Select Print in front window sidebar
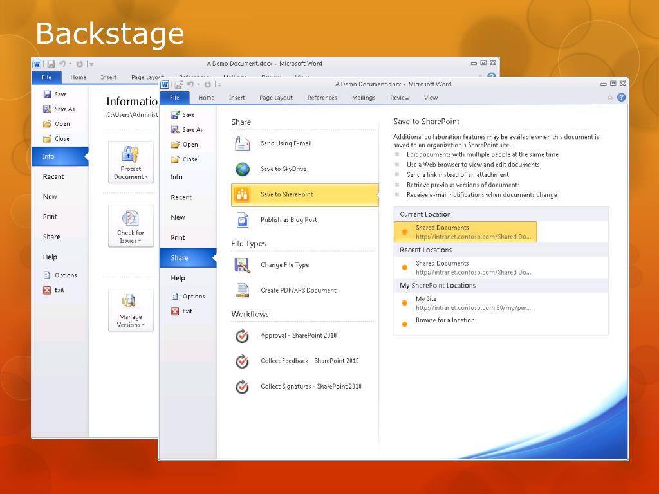659x494 pixels. [188, 238]
